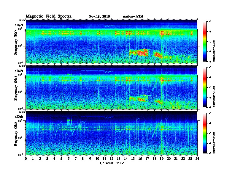Click hour 5 on the time axis
The width and height of the screenshot is (235, 182).
point(61,159)
